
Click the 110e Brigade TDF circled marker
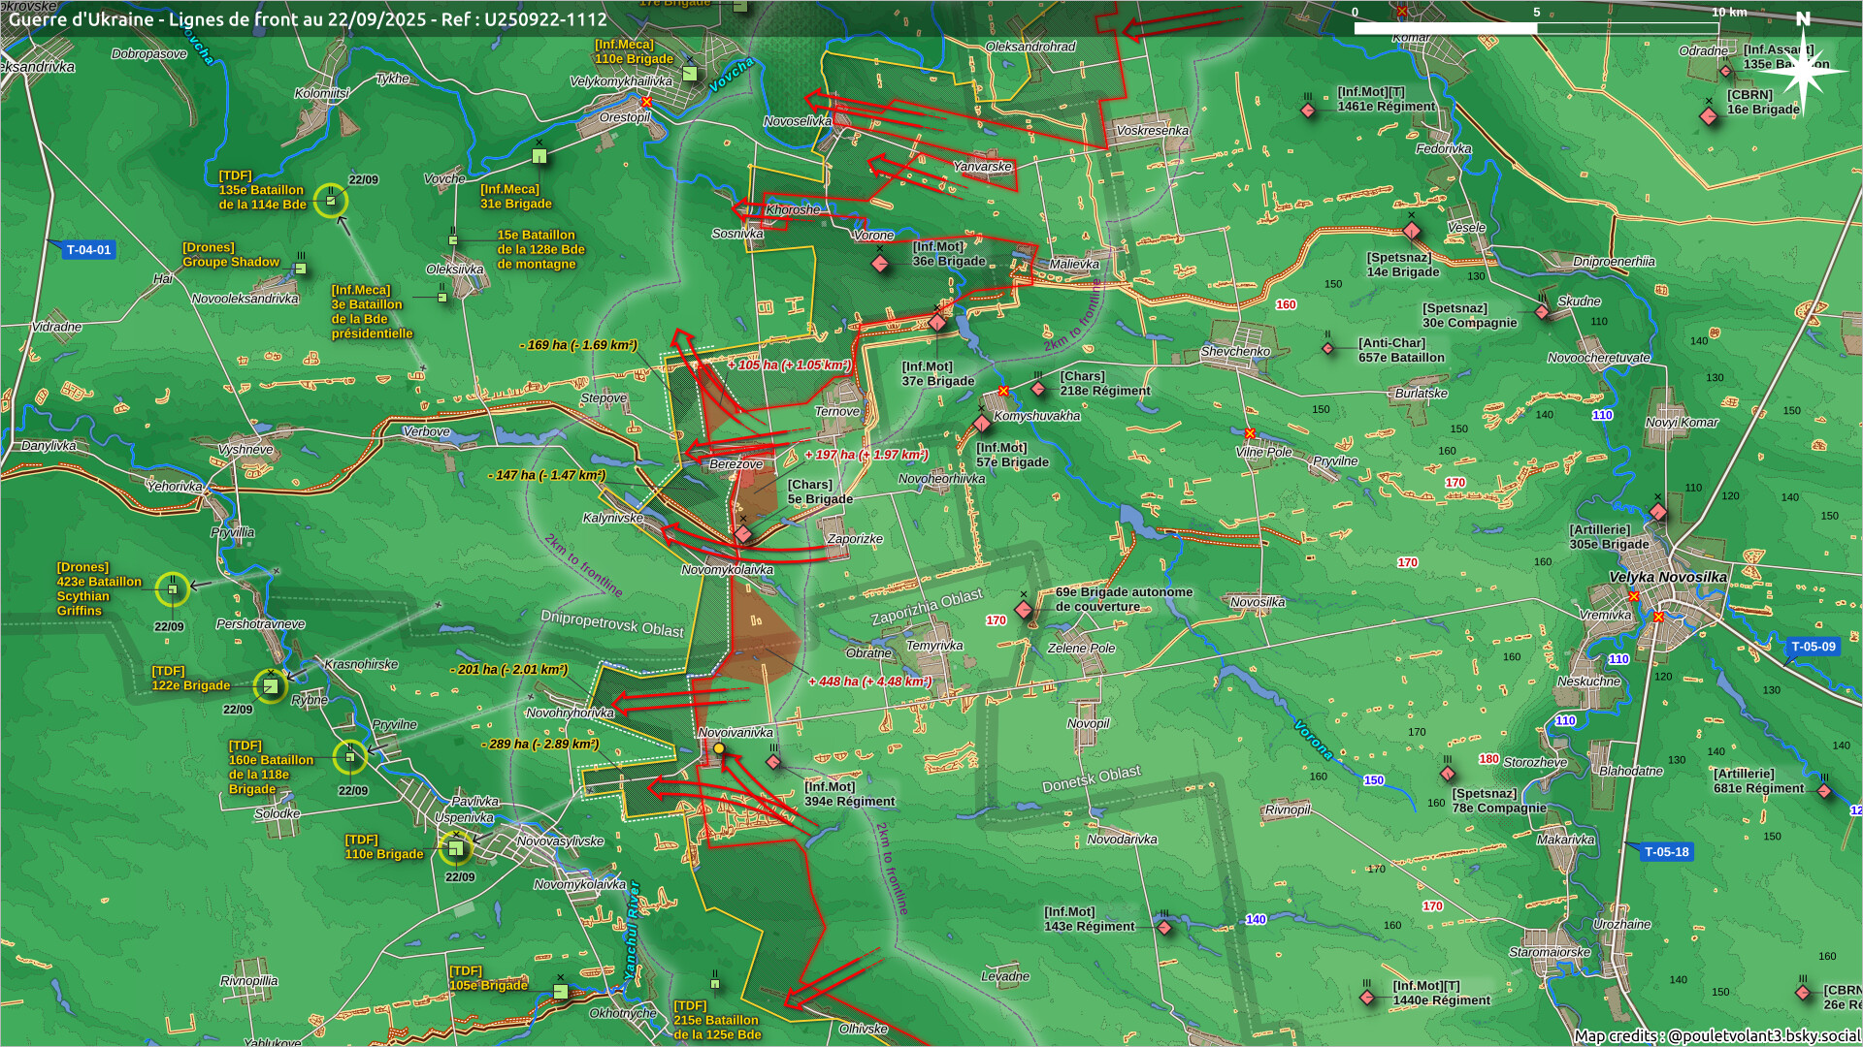coord(455,849)
